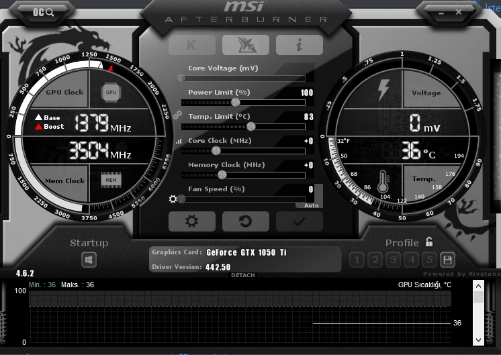Close the Afterburner window
The width and height of the screenshot is (501, 355).
(x=459, y=12)
